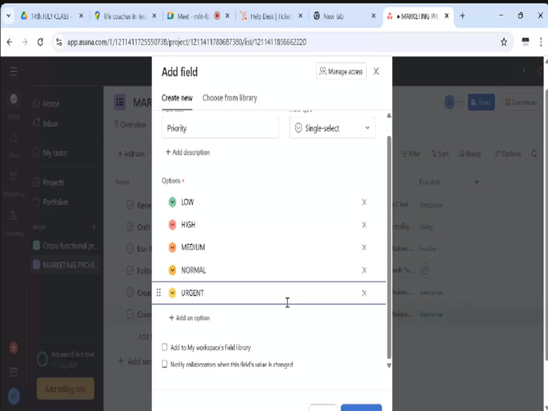Open the Group option
The image size is (548, 411).
click(x=470, y=154)
